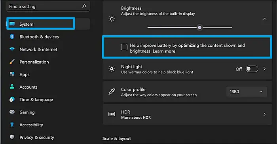Click the Color profile eyedropper icon

pos(112,91)
